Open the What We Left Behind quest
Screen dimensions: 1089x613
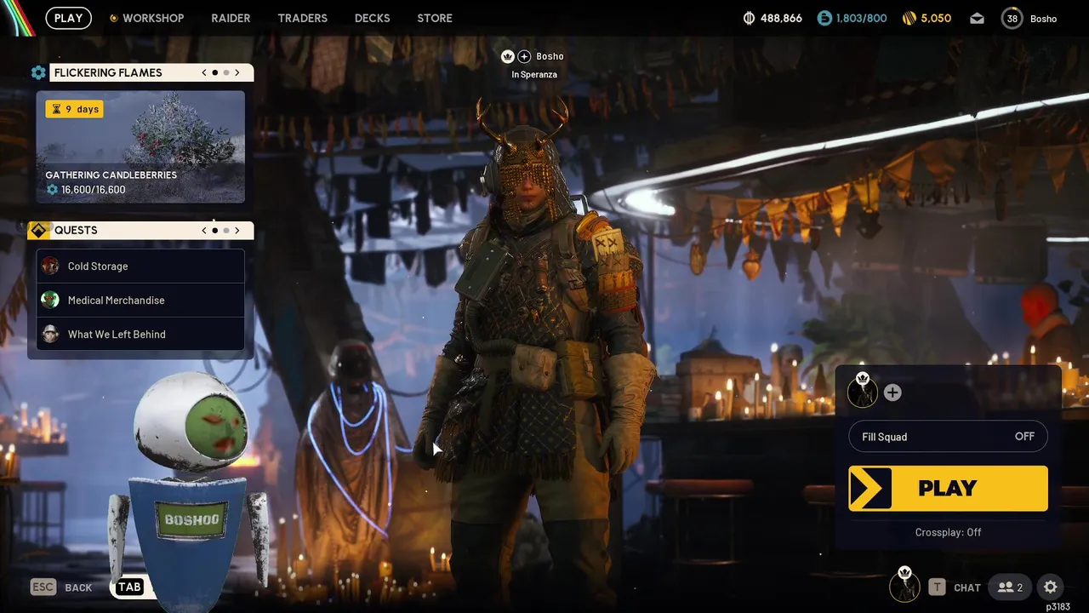pos(140,334)
